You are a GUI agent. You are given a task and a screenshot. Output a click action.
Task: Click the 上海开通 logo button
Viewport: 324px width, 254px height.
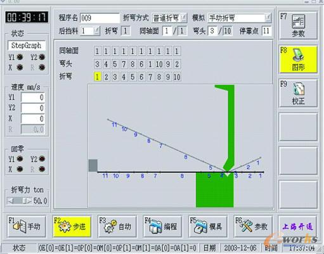pyautogui.click(x=297, y=227)
